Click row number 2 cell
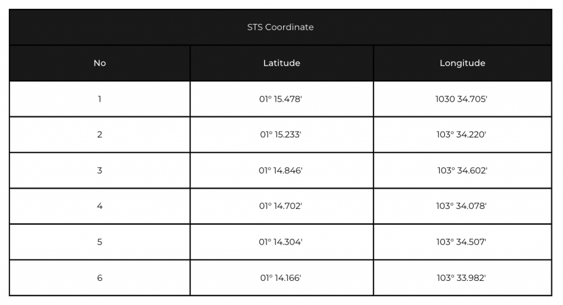Viewport: 563px width, 305px height. [100, 135]
